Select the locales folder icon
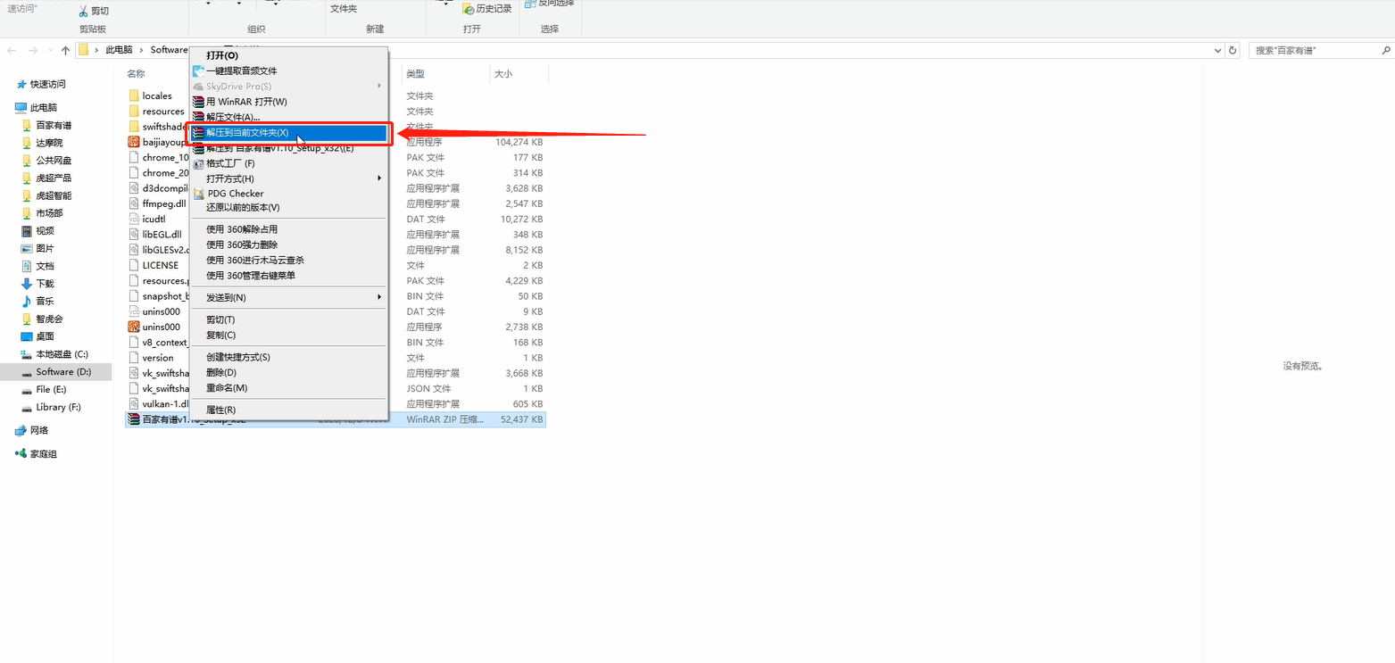Viewport: 1395px width, 663px height. (x=134, y=95)
